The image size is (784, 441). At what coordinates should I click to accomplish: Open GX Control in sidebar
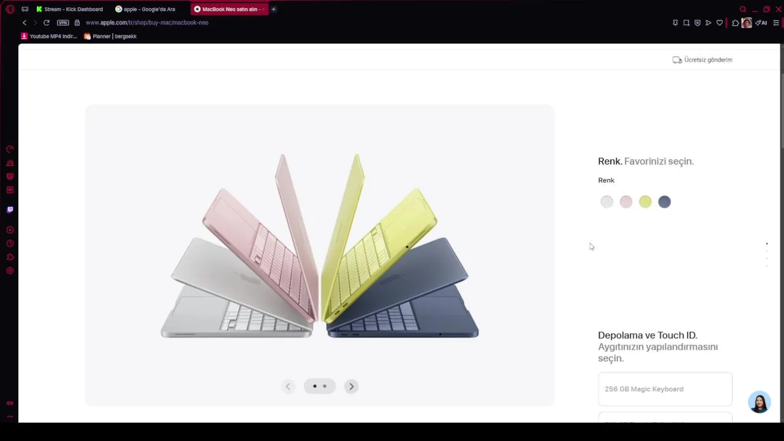(10, 149)
